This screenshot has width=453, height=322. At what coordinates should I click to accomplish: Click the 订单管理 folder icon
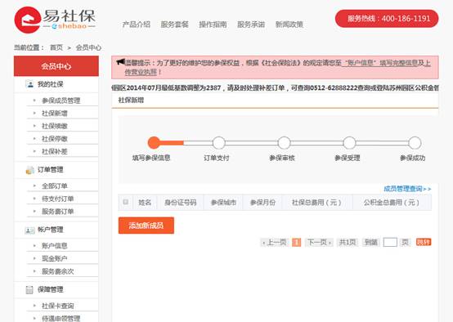coord(29,170)
